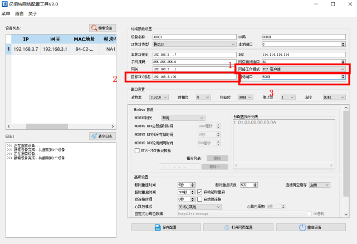The width and height of the screenshot is (357, 244).
Task: Edit DNS field 114.114.114.114
Action: tap(304, 55)
